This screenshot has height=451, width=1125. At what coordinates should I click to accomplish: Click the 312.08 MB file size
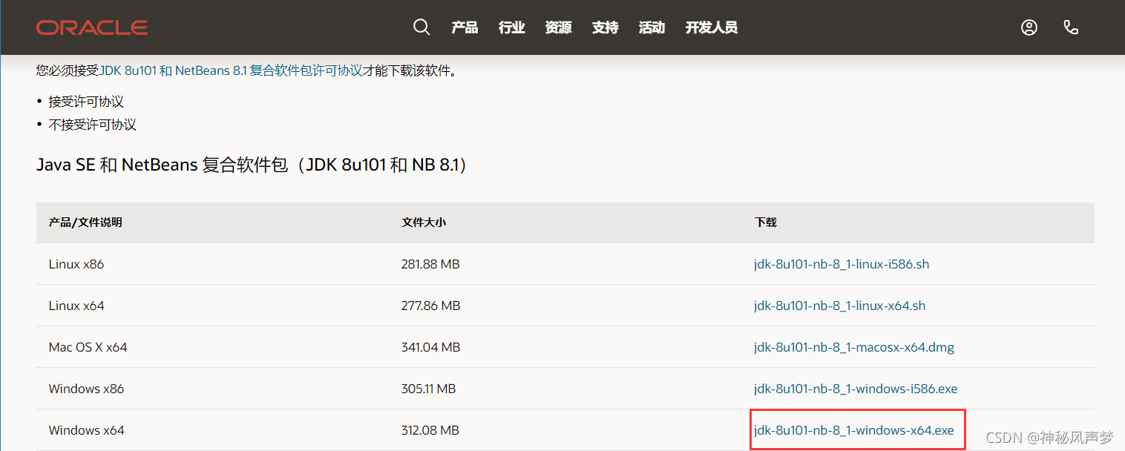(430, 430)
